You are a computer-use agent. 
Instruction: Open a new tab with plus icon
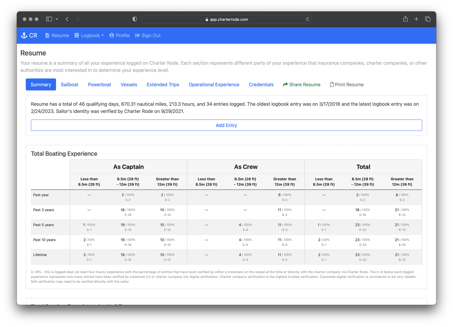416,19
